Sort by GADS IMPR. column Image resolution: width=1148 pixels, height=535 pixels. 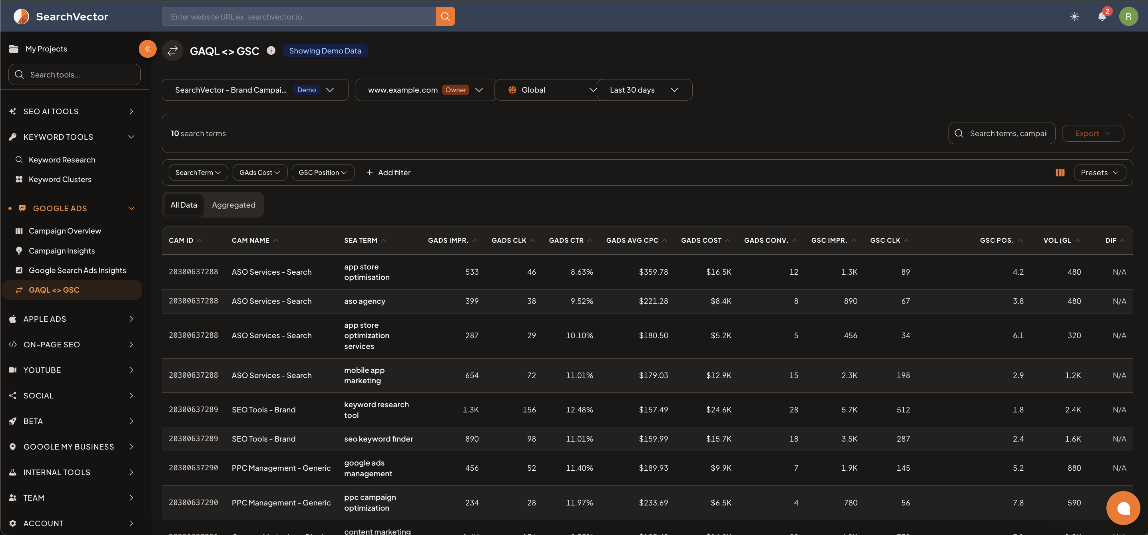point(452,240)
